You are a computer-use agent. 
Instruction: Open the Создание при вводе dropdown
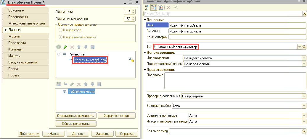coord(304,116)
